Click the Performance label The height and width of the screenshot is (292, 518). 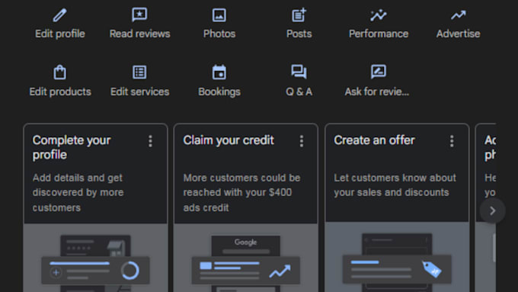pos(379,34)
